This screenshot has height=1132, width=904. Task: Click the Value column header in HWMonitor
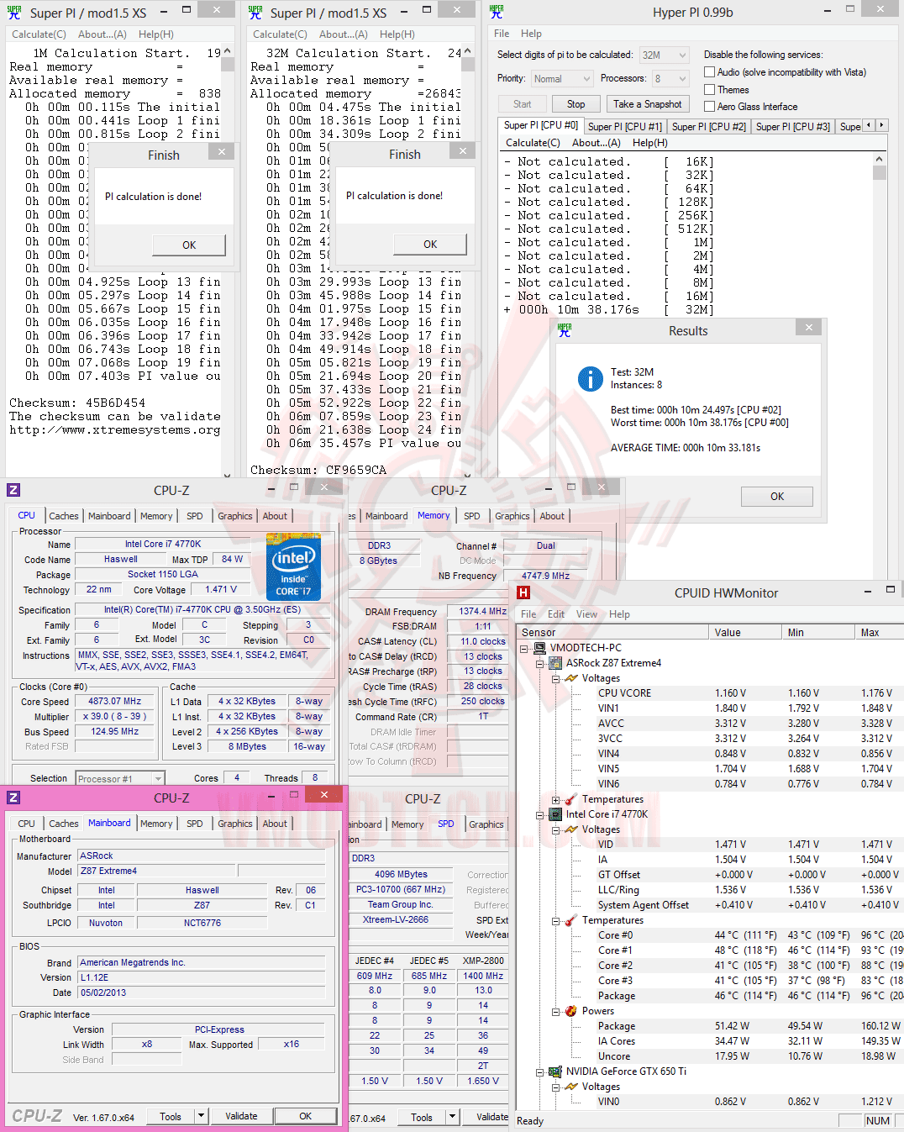[745, 632]
